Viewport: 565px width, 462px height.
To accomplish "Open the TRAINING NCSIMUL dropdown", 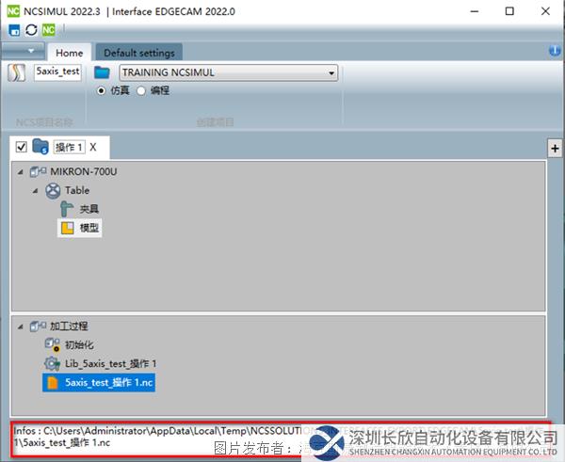I will click(331, 72).
